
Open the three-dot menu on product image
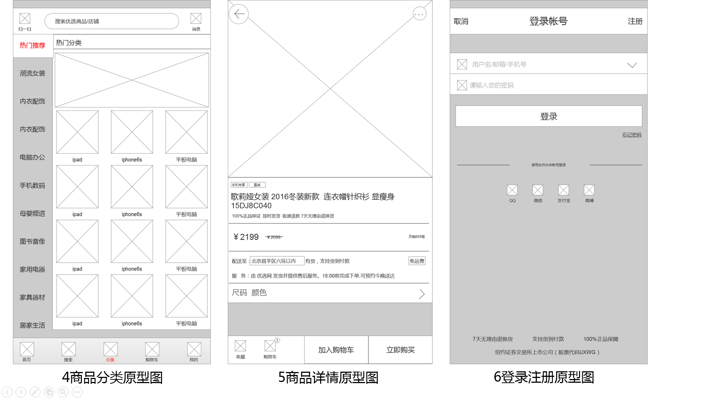419,14
